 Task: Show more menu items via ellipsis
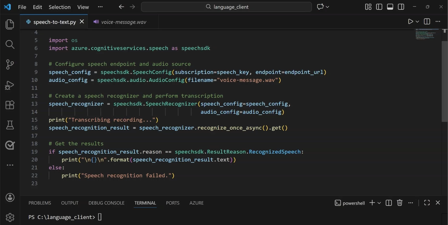point(100,7)
